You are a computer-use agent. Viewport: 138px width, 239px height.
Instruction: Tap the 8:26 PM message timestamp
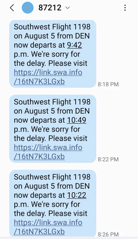(108, 234)
